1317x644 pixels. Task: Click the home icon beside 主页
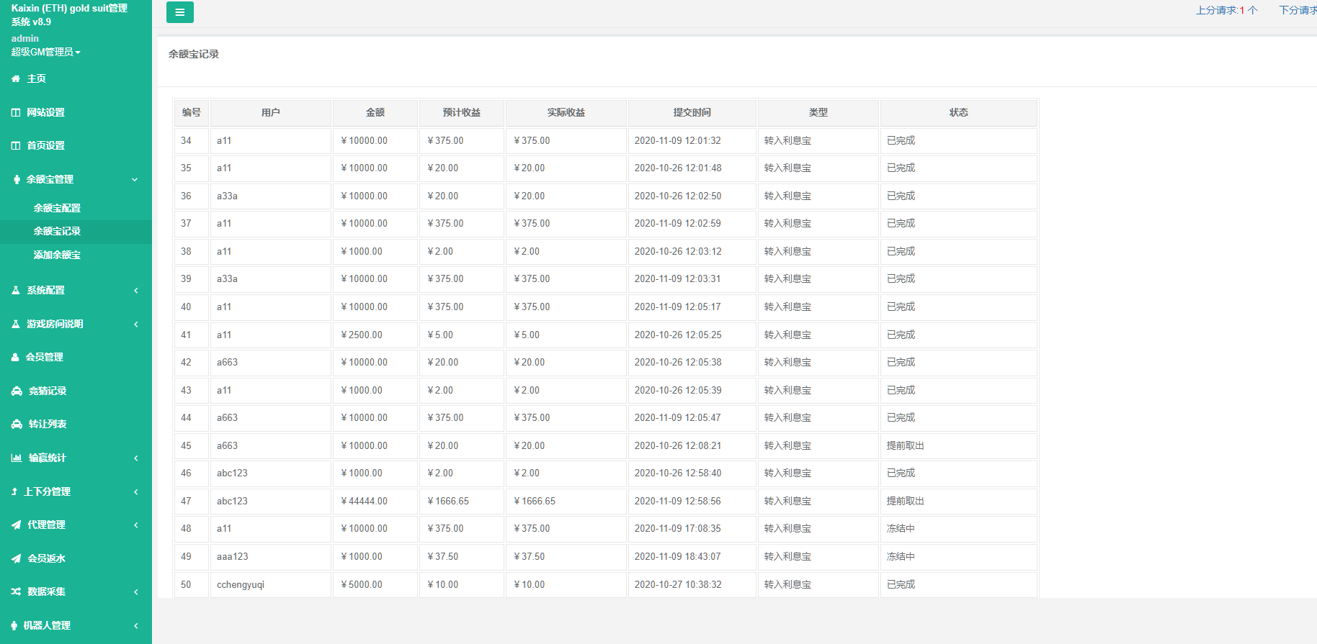[x=16, y=79]
